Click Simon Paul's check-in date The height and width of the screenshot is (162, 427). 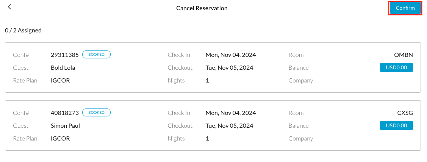pos(231,113)
